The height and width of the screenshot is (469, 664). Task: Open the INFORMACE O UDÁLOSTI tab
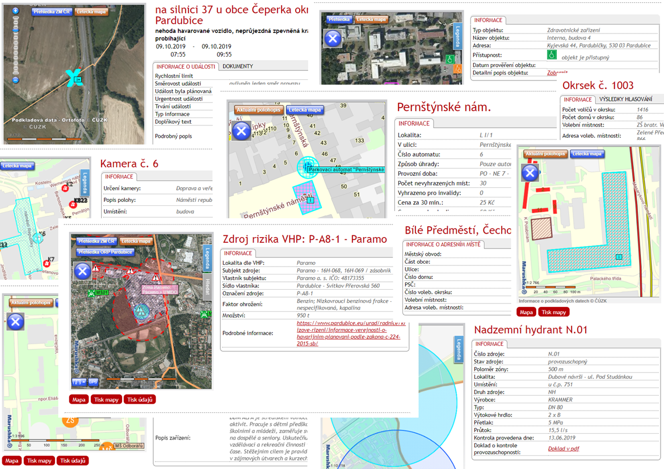click(186, 66)
